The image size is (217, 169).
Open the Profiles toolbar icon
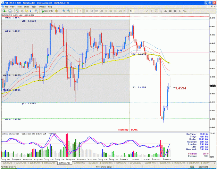coord(10,11)
